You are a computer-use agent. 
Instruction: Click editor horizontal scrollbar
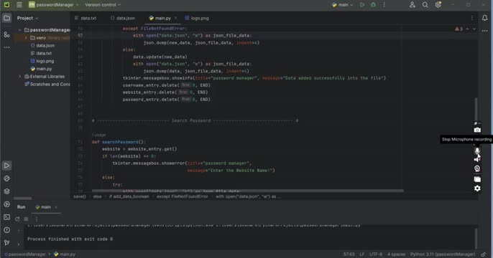click(247, 191)
